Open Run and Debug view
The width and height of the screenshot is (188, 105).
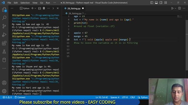pyautogui.click(x=4, y=35)
